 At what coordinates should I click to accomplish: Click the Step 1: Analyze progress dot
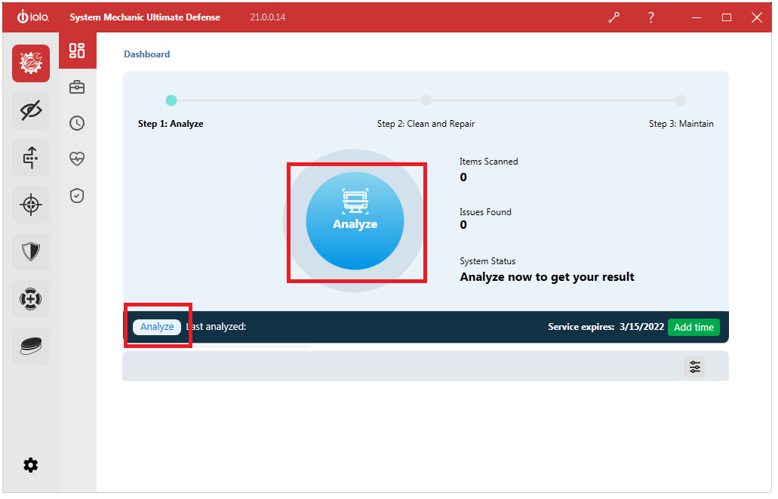point(172,101)
